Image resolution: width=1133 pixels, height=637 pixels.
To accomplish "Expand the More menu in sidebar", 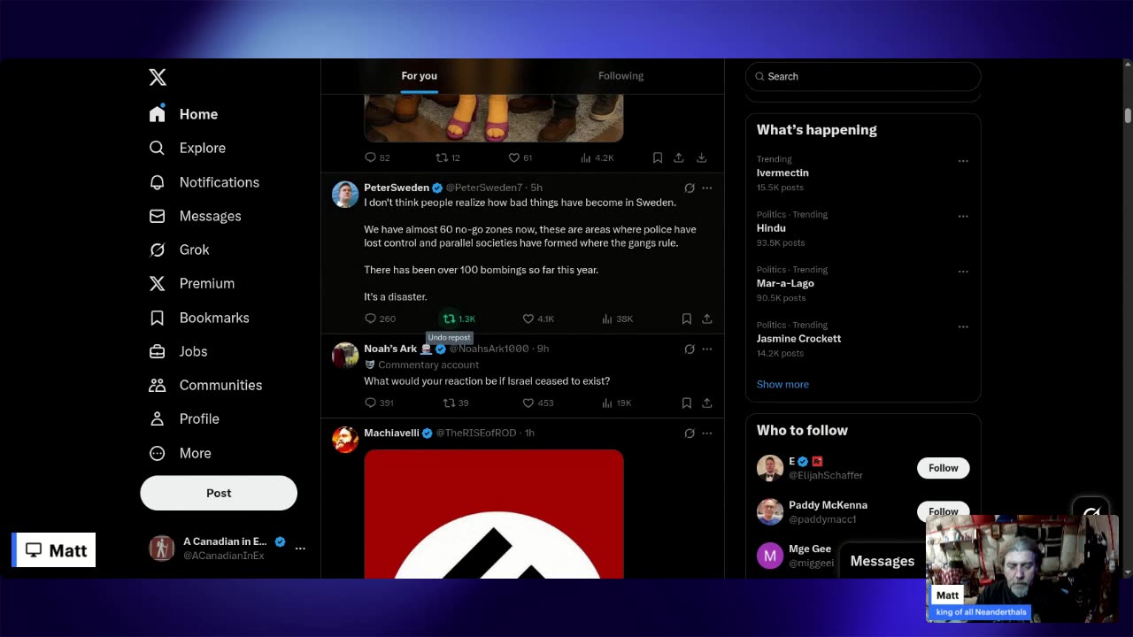I will (181, 453).
